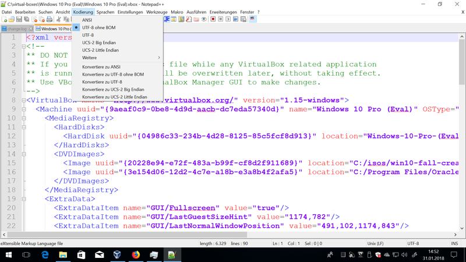Open the Fenster menu
This screenshot has height=262, width=466.
point(247,12)
